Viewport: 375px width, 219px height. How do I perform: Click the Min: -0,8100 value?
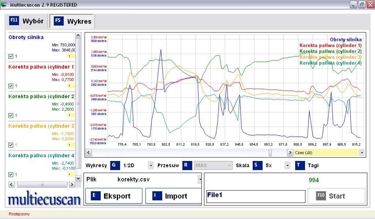63,74
